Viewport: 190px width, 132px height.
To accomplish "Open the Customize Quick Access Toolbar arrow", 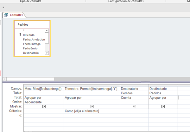I will click(x=3, y=7).
